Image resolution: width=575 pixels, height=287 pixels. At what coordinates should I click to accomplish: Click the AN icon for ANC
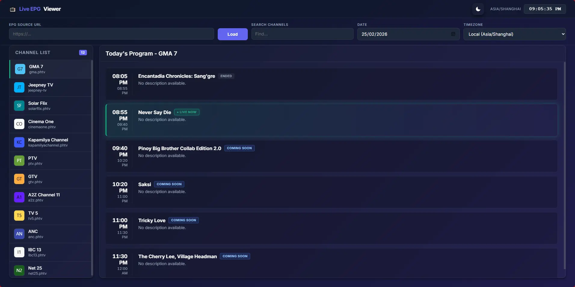[x=19, y=234]
